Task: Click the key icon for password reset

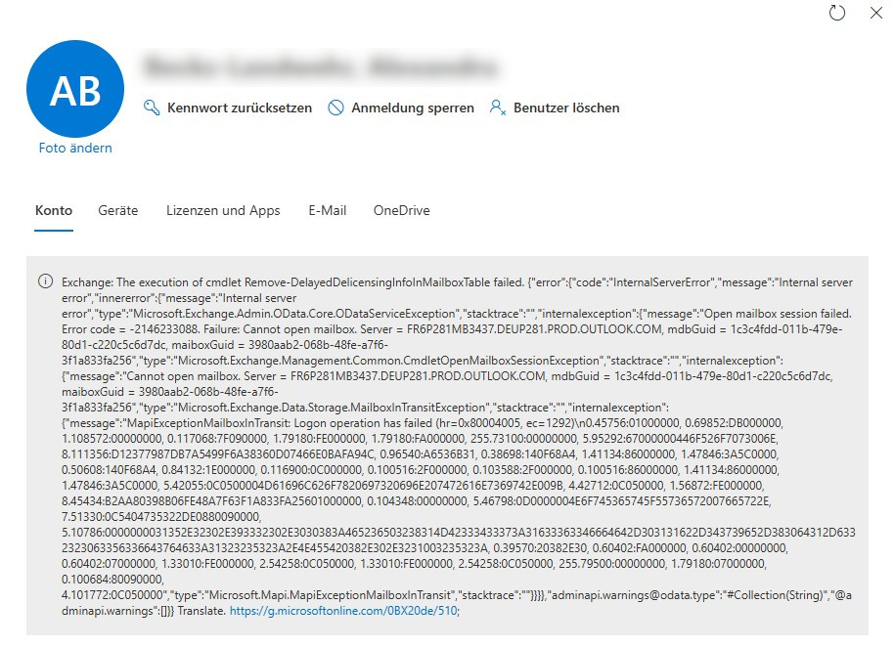Action: [x=152, y=108]
